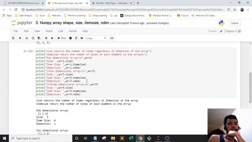This screenshot has width=252, height=142.
Task: Open the Django documentation bookmark
Action: 133,15
